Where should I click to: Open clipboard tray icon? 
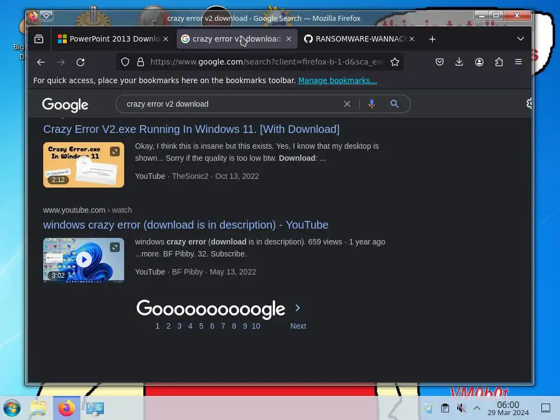pyautogui.click(x=445, y=408)
